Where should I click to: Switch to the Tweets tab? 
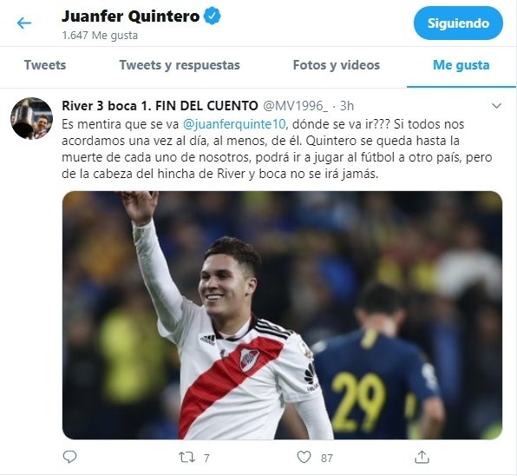(45, 65)
